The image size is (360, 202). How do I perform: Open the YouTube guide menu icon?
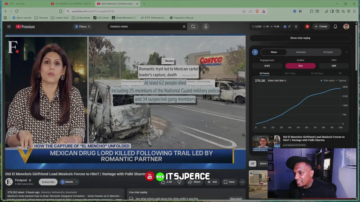(9, 27)
